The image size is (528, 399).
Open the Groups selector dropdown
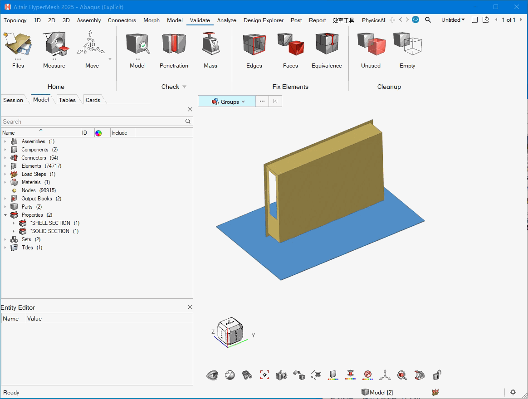(x=227, y=102)
